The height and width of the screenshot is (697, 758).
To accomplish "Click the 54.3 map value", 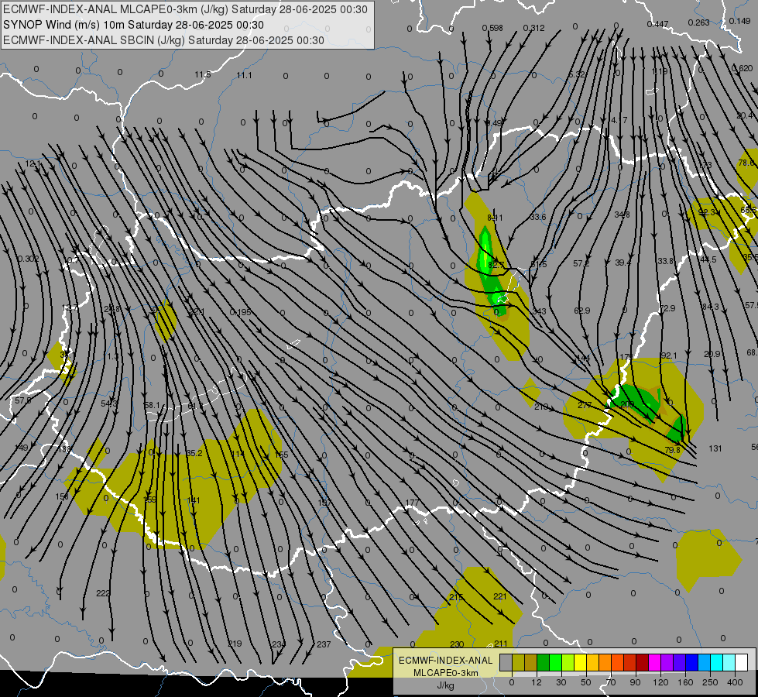I will (109, 403).
